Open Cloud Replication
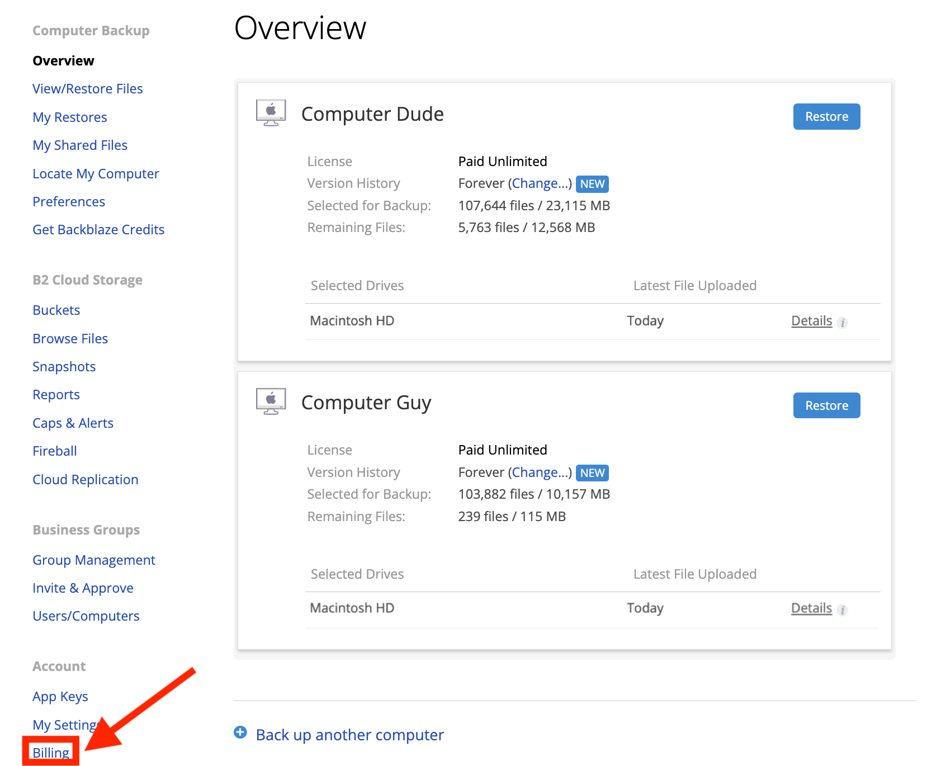Screen dimensions: 941x766 pyautogui.click(x=86, y=480)
